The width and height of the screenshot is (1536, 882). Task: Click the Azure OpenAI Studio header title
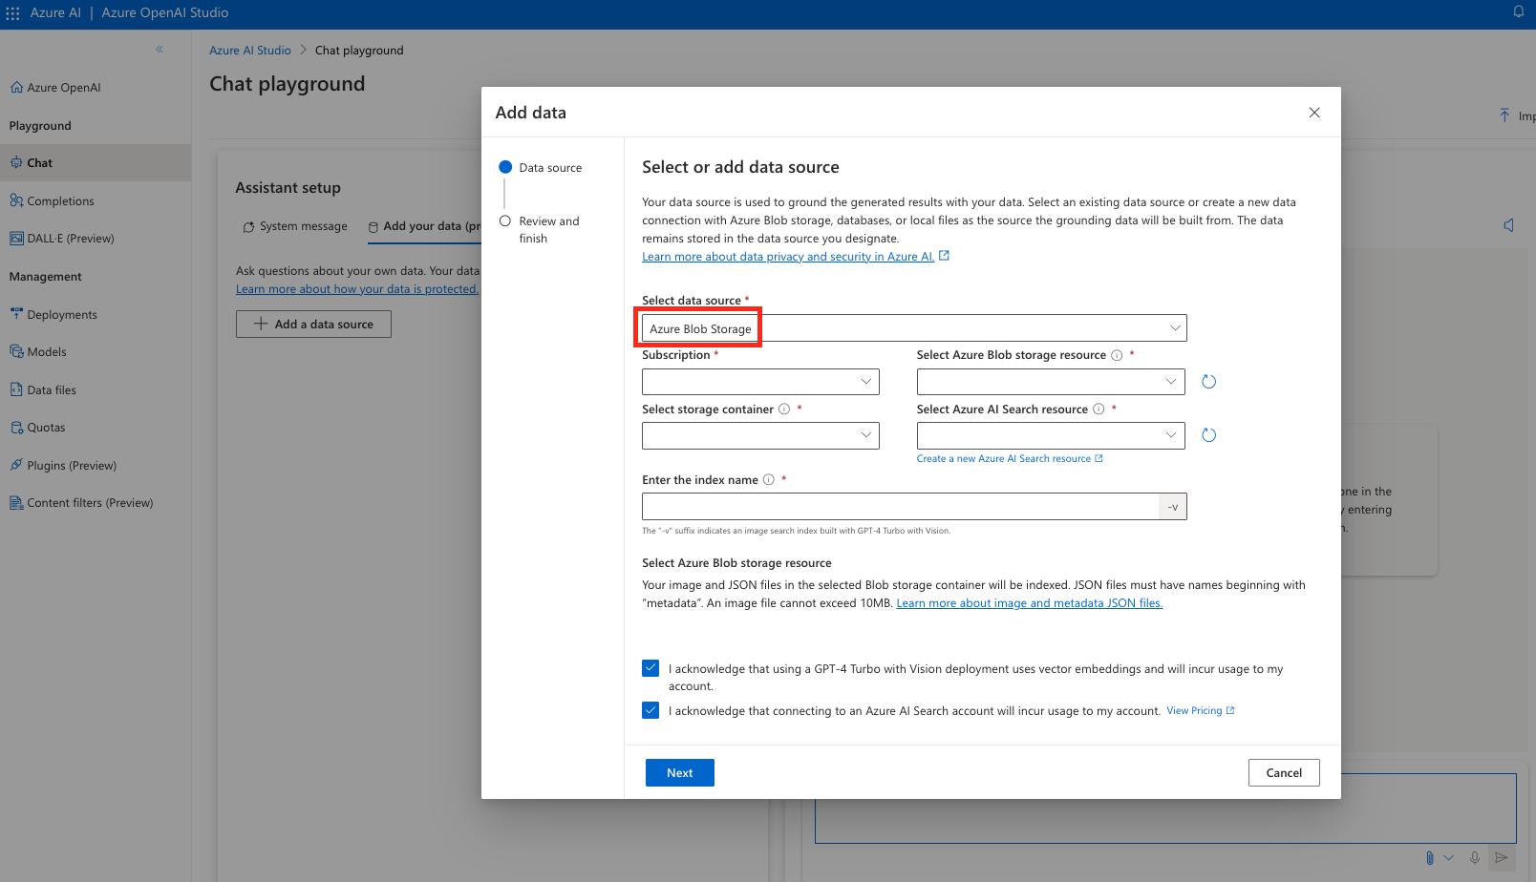[x=165, y=13]
